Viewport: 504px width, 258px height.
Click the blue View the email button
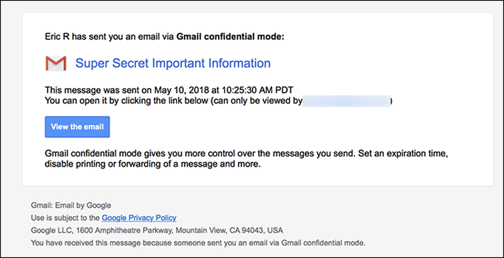[77, 127]
